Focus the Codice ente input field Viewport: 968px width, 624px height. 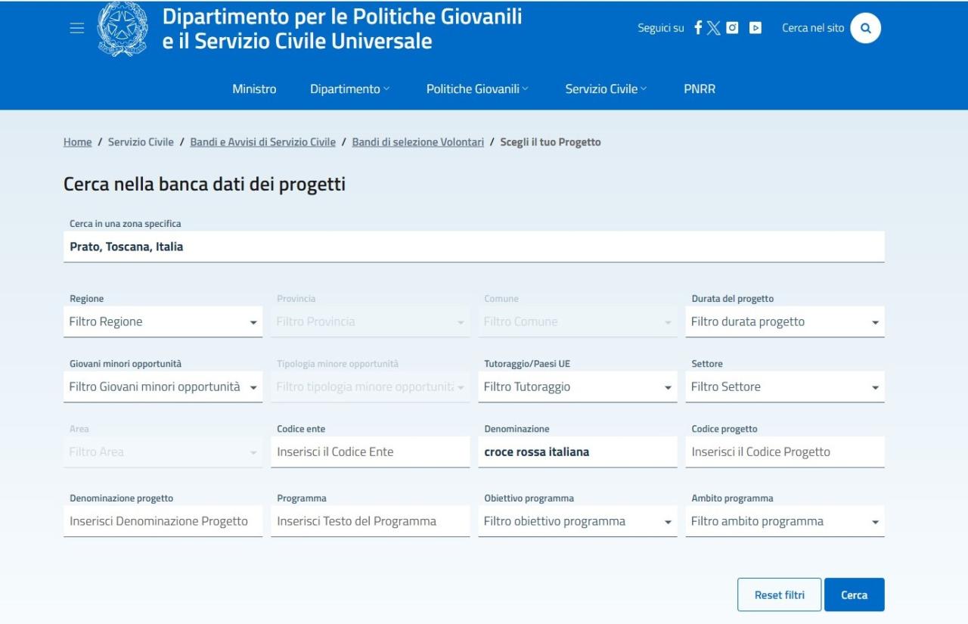click(371, 452)
